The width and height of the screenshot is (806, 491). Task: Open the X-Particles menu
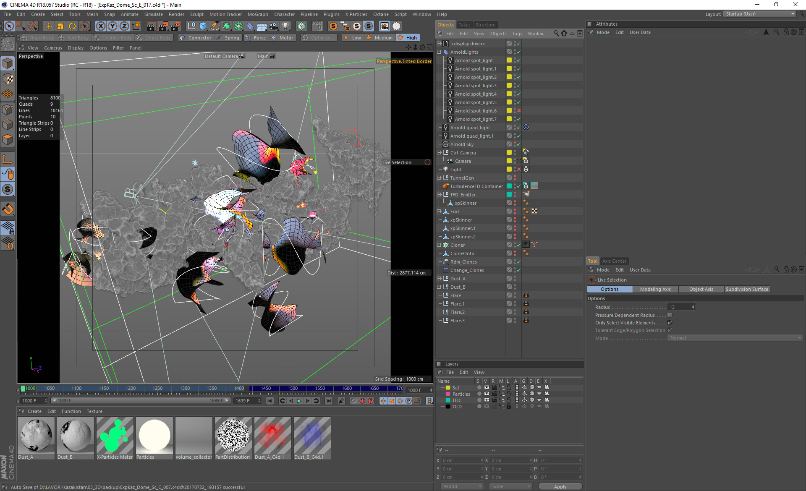[356, 14]
